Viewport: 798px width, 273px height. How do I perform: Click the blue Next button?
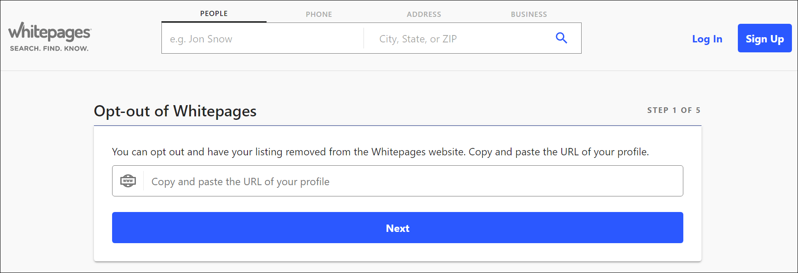click(397, 228)
